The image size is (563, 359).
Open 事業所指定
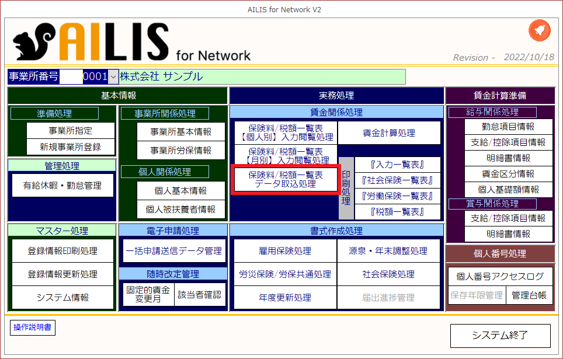coord(70,131)
